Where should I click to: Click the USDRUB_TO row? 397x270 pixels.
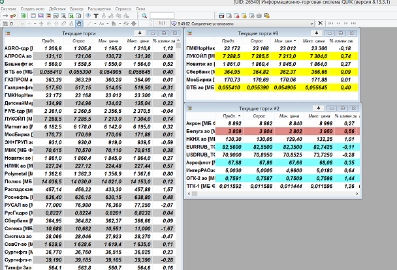coord(273,155)
